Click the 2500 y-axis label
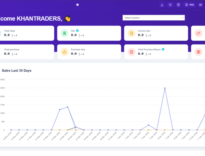Image resolution: width=205 pixels, height=156 pixels. click(2, 88)
